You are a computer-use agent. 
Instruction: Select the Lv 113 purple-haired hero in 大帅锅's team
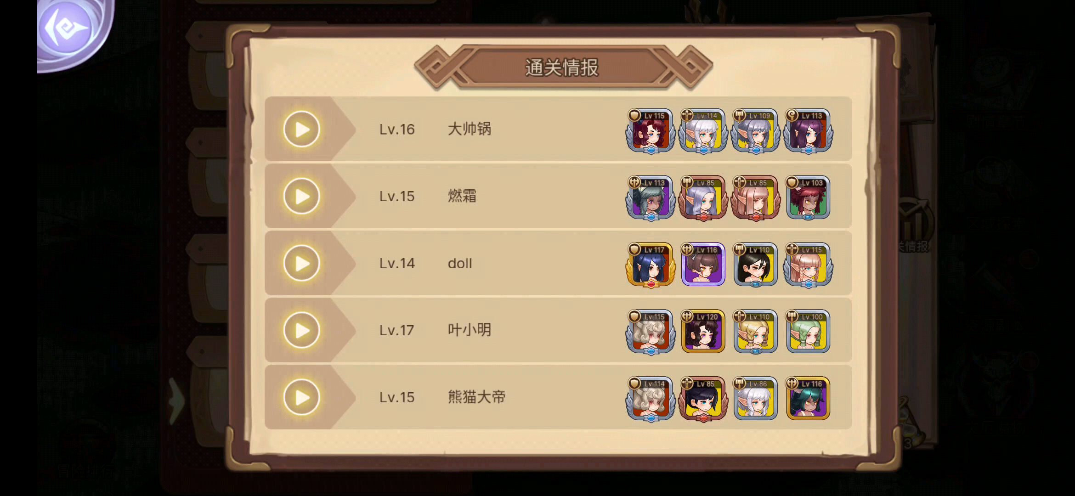click(x=808, y=131)
